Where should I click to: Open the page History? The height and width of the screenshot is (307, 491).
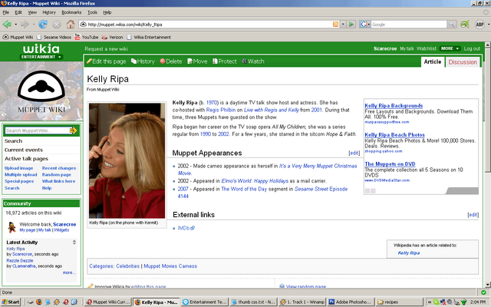pos(143,61)
